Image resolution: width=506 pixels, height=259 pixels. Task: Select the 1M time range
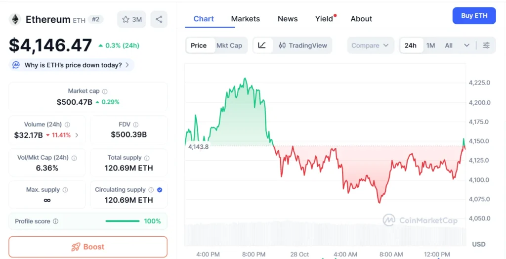click(x=430, y=45)
